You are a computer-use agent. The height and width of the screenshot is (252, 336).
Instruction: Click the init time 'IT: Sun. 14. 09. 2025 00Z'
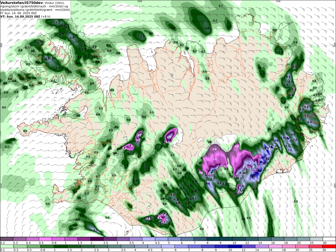18,13
